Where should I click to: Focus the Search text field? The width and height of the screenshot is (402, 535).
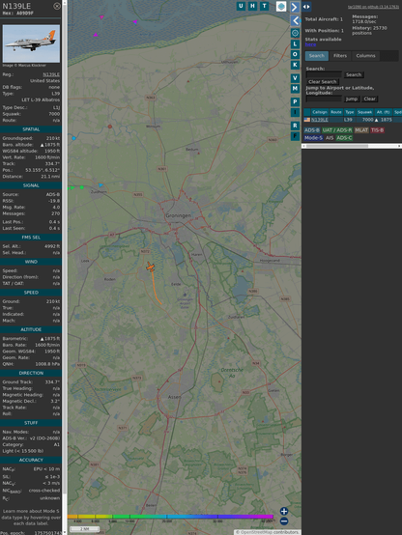pyautogui.click(x=324, y=74)
